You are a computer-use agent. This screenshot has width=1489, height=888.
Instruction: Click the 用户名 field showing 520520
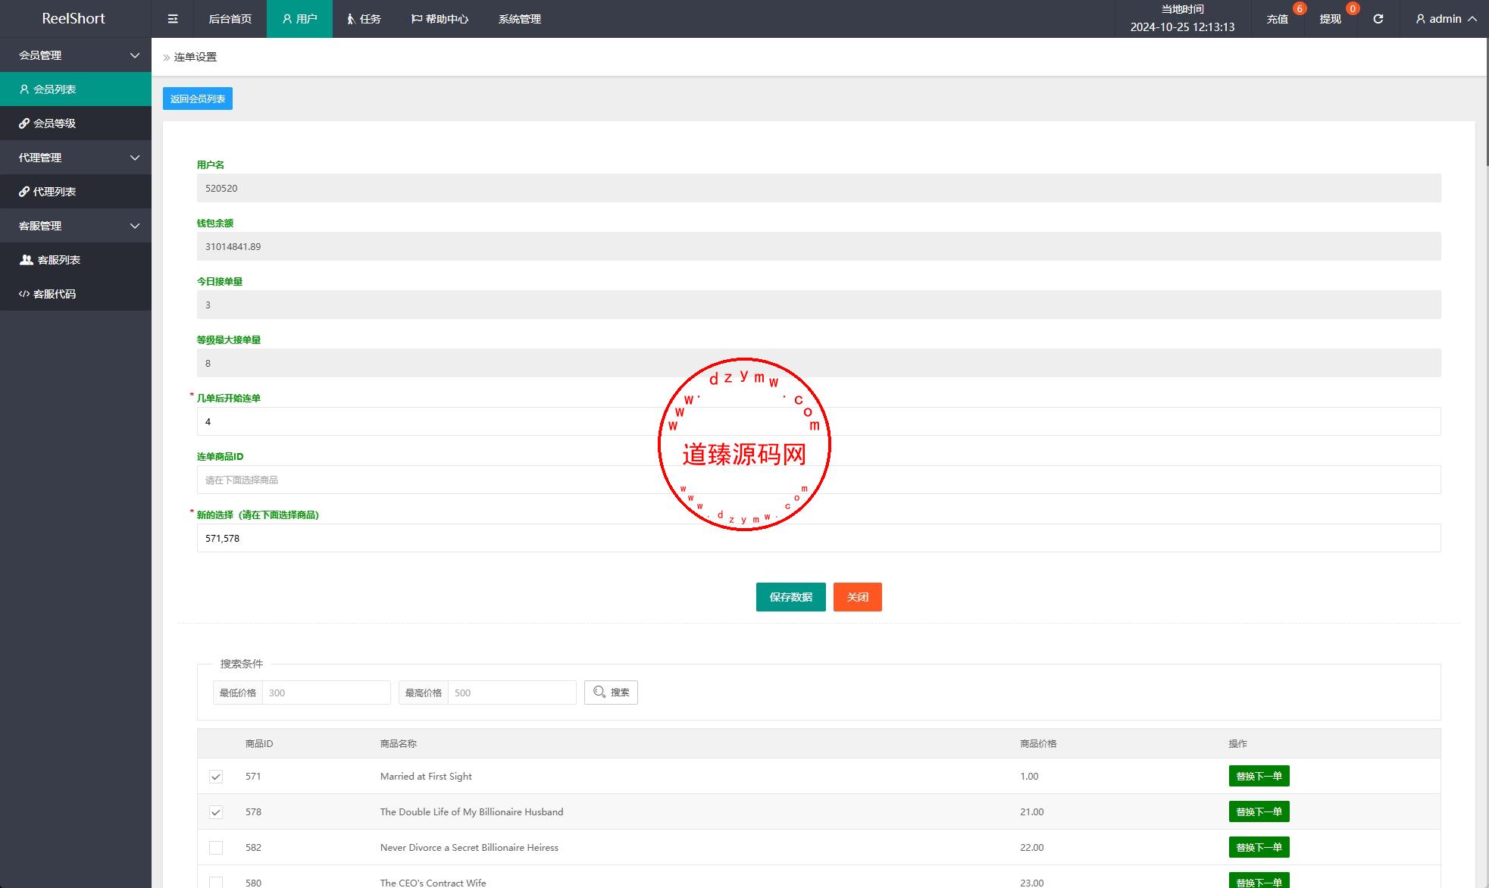(818, 188)
